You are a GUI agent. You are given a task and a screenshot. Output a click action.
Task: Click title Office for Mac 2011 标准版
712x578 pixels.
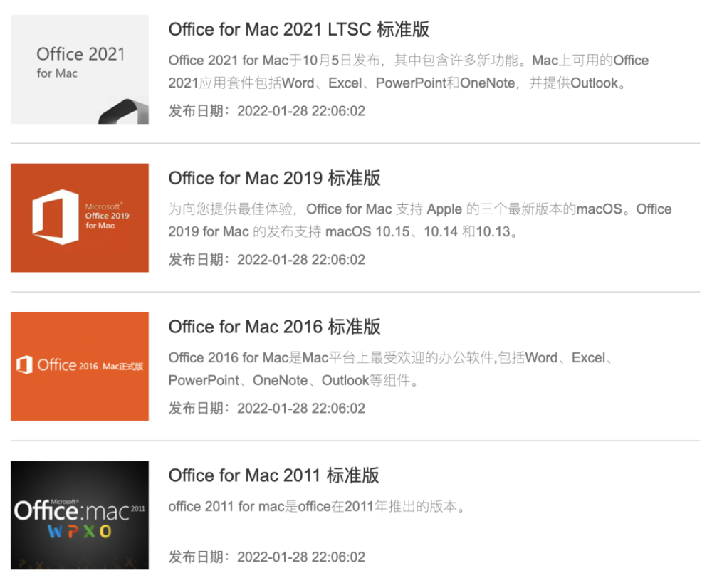[x=274, y=475]
